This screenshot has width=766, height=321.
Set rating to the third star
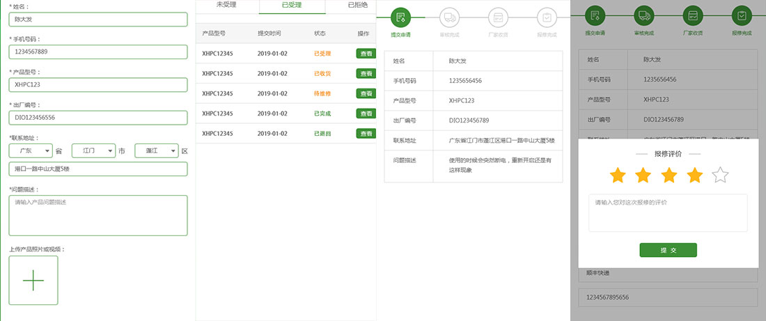coord(669,175)
